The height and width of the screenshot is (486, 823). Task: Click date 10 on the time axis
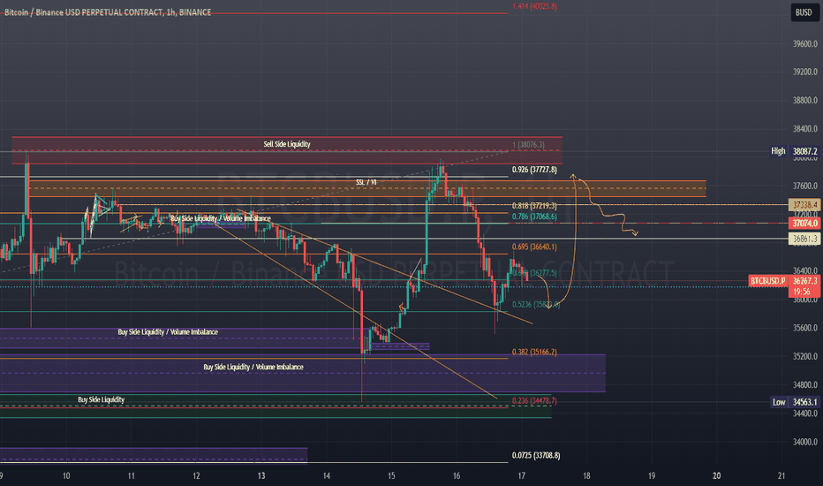coord(66,476)
